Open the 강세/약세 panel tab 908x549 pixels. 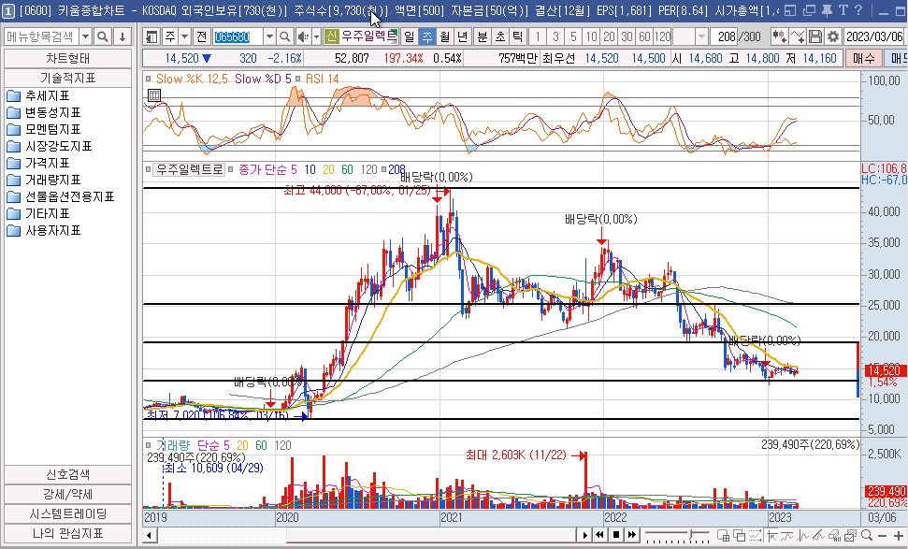click(x=67, y=494)
